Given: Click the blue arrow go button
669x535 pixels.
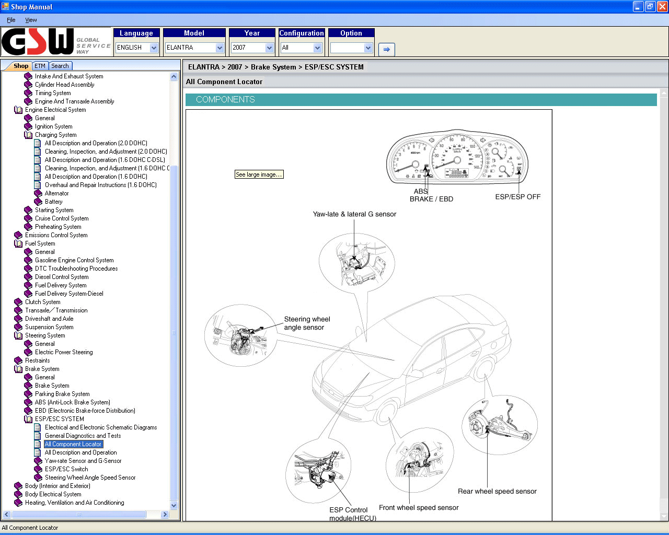Looking at the screenshot, I should click(386, 49).
